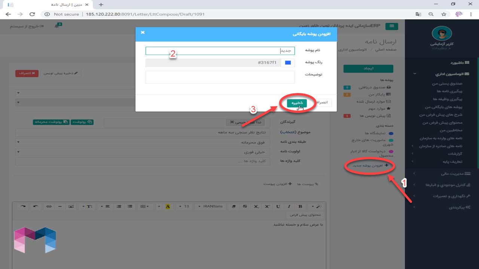The image size is (479, 269).
Task: Apply underline formatting in editor toolbar
Action: pyautogui.click(x=278, y=206)
